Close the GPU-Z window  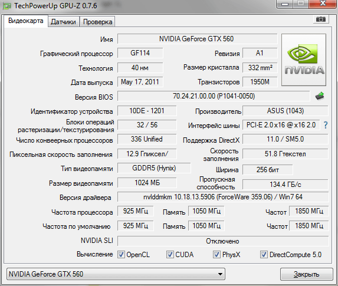(x=323, y=4)
